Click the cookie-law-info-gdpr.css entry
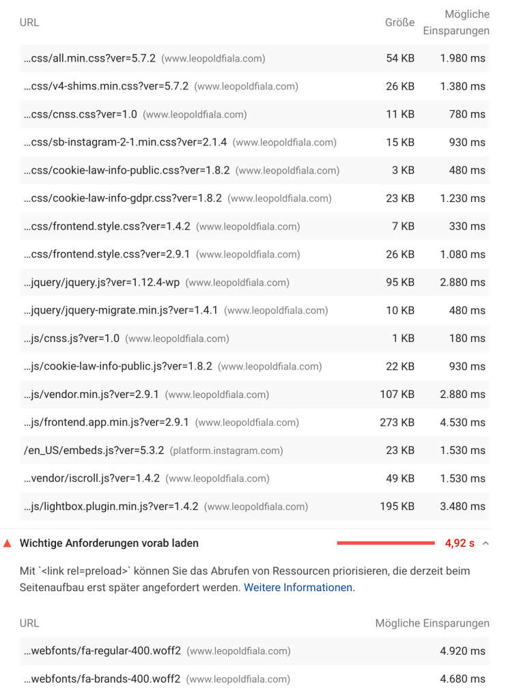 click(x=123, y=199)
